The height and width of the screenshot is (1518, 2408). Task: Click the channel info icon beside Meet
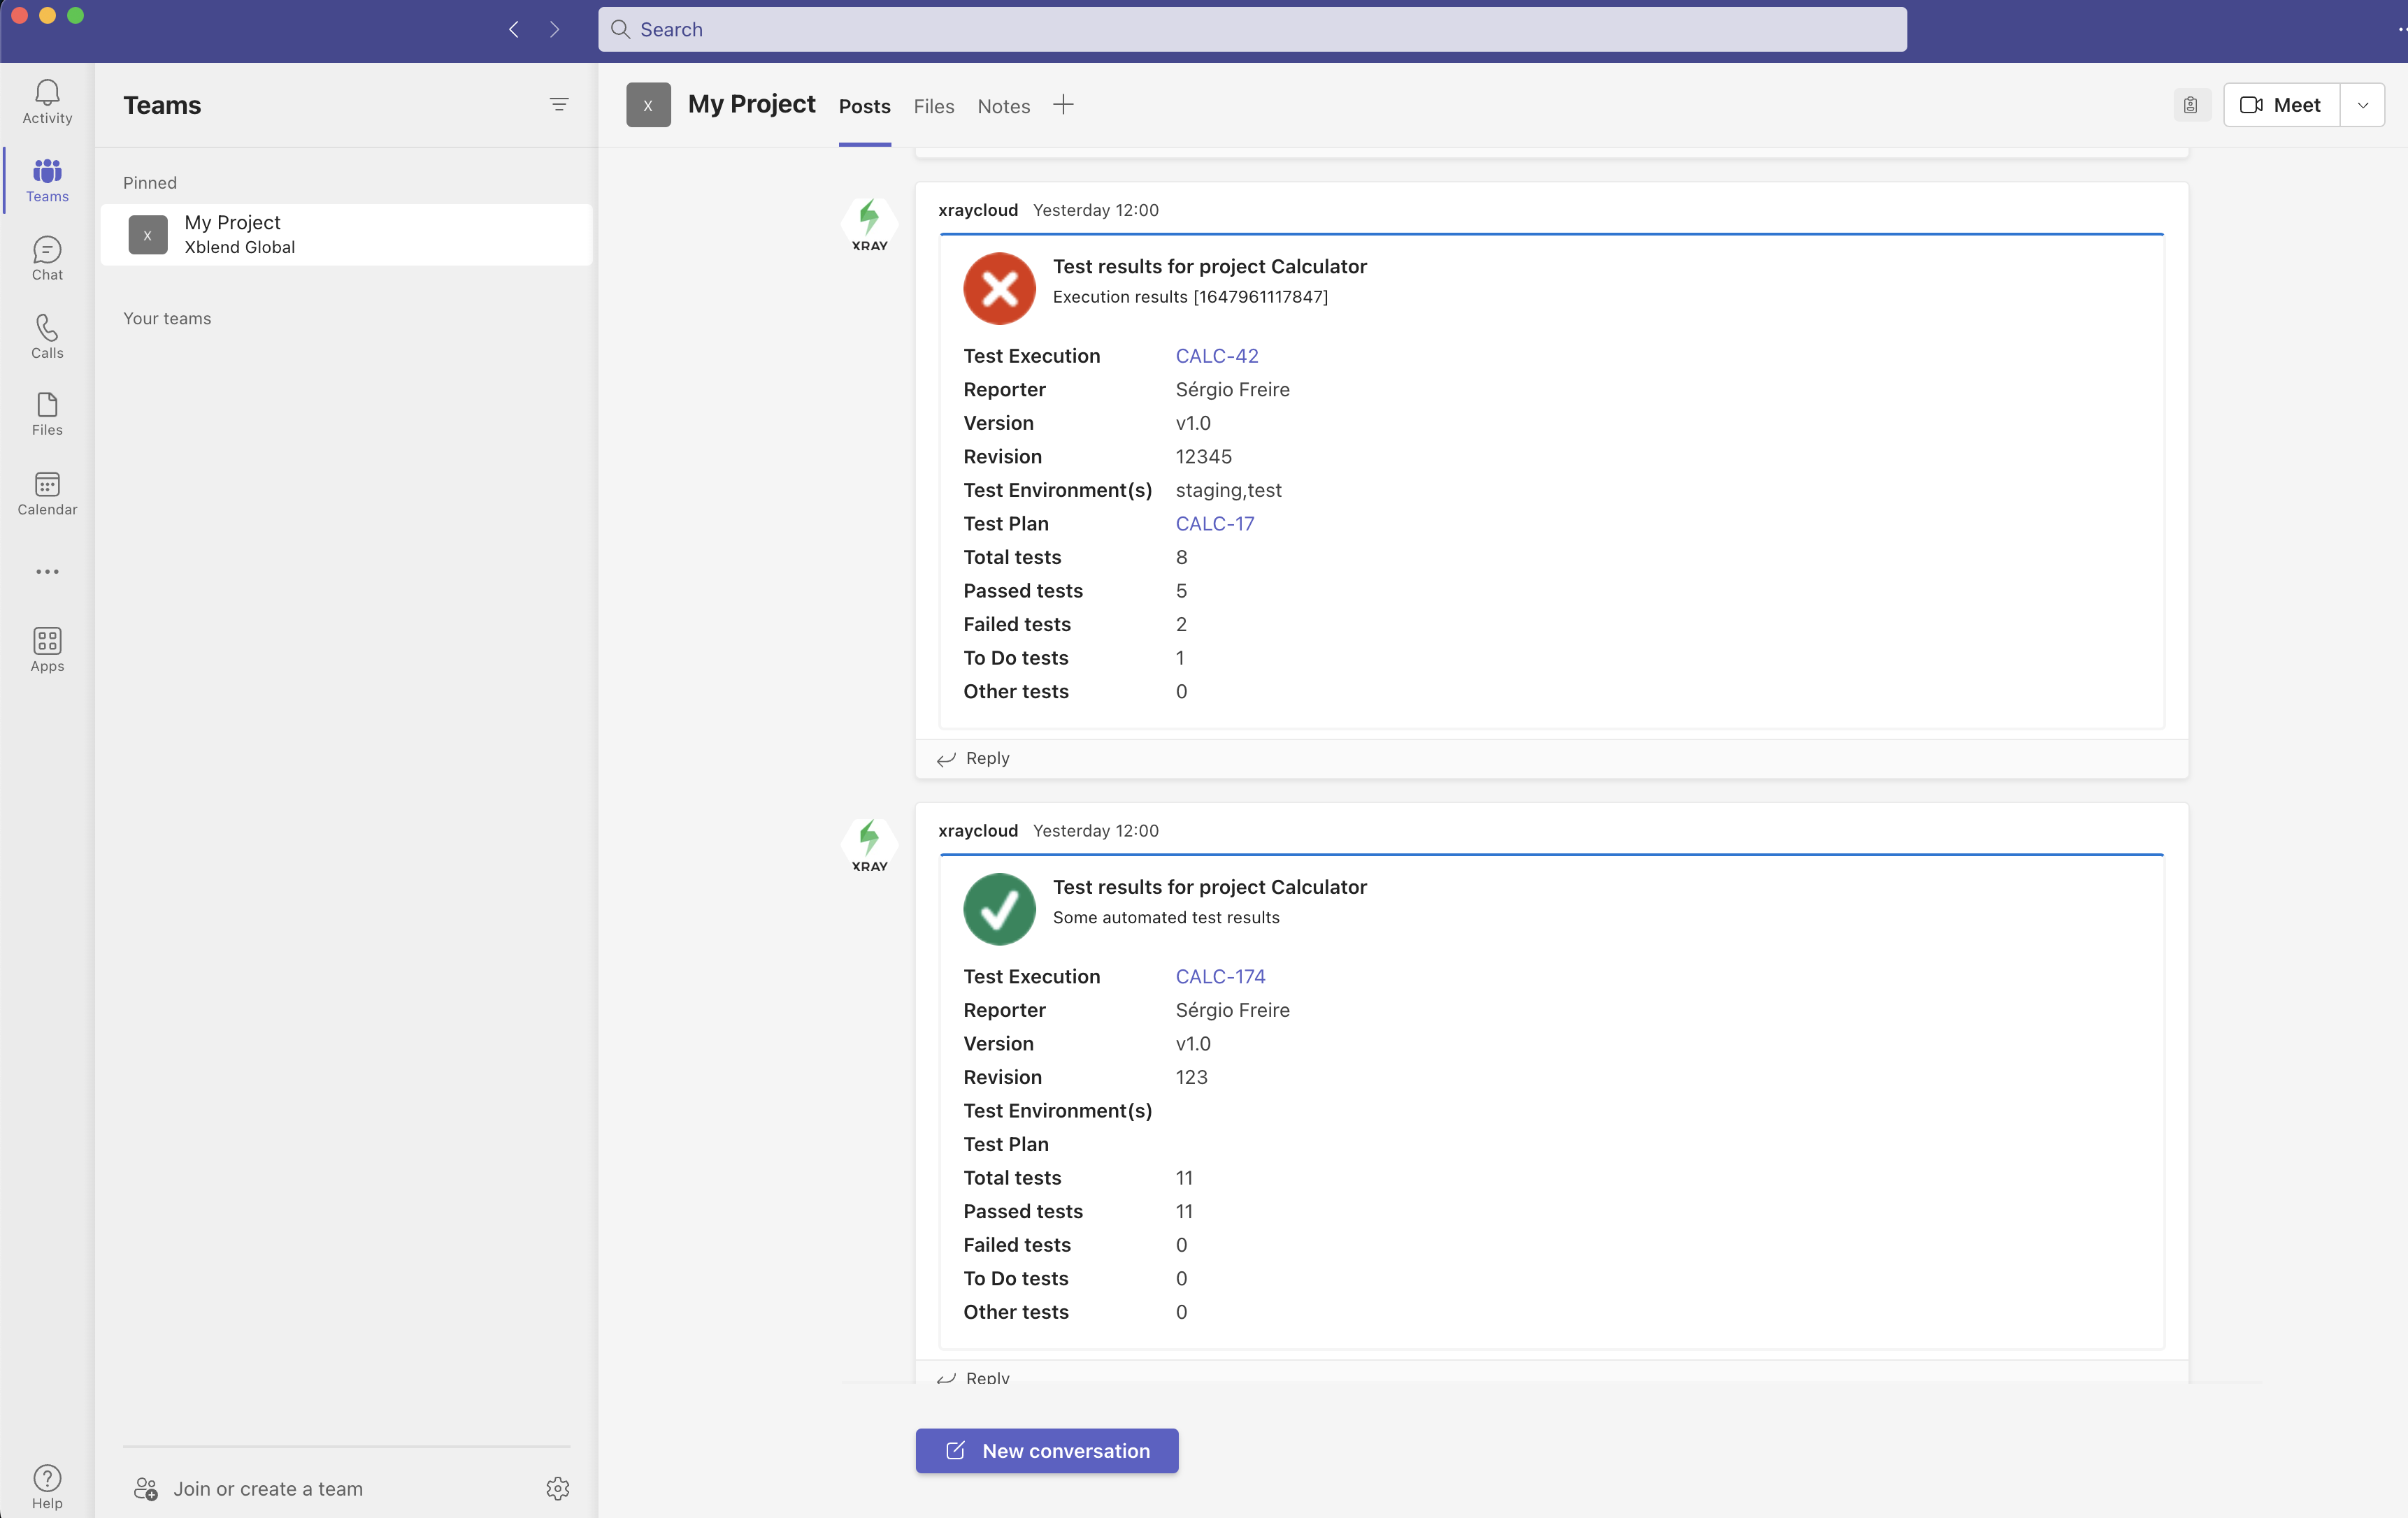2191,105
